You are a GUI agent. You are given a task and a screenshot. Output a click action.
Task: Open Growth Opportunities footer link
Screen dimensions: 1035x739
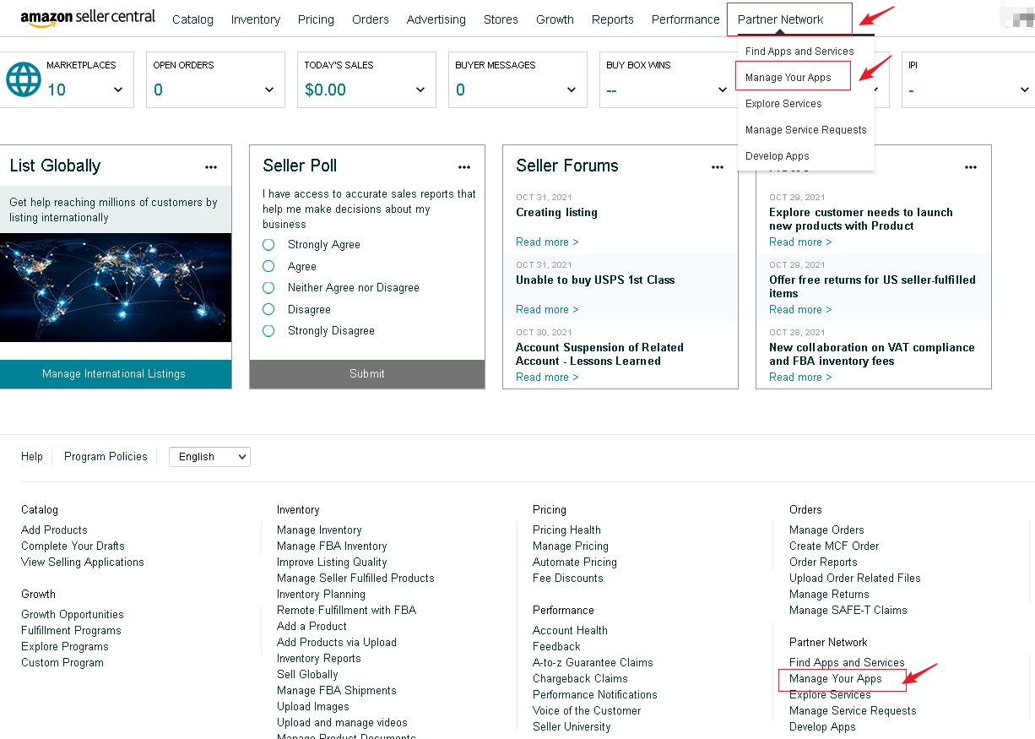pos(73,614)
